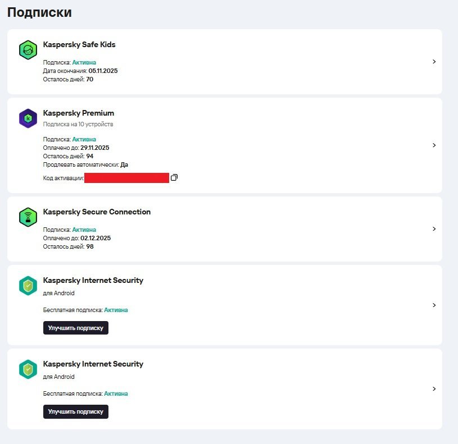Expand Kaspersky Premium subscription with the arrow
This screenshot has height=444, width=458.
434,145
